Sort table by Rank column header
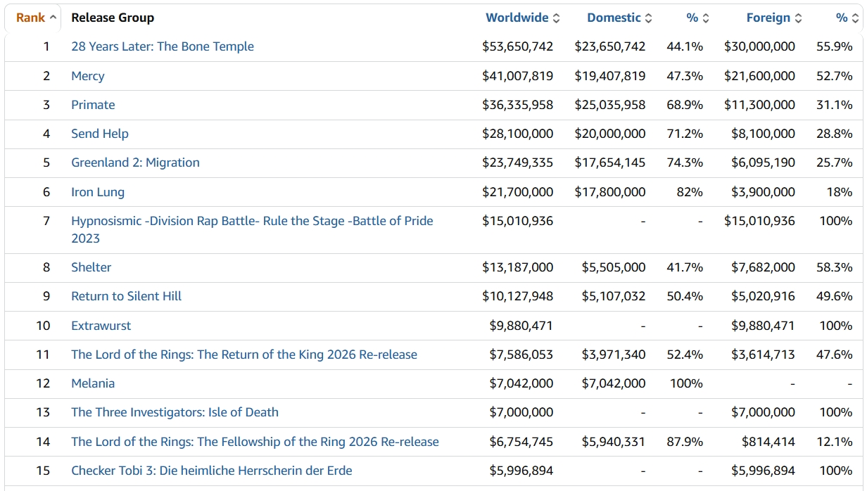Image resolution: width=867 pixels, height=491 pixels. pyautogui.click(x=31, y=18)
